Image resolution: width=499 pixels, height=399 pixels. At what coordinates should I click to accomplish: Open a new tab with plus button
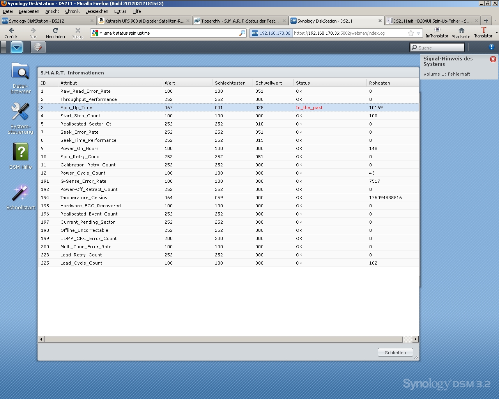pos(486,21)
